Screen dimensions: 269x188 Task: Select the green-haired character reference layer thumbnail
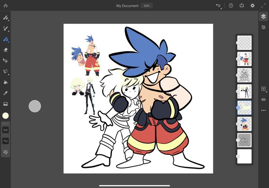(x=244, y=91)
